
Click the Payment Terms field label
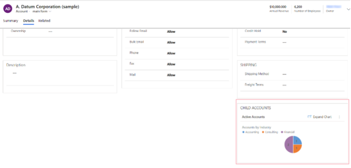coord(255,42)
